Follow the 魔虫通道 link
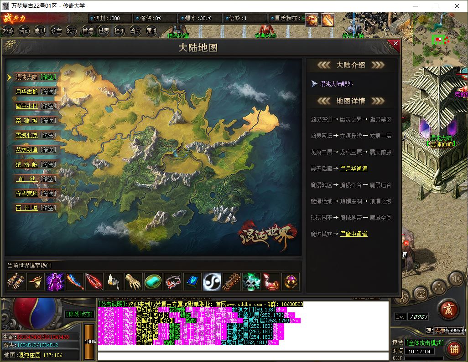 click(x=354, y=234)
